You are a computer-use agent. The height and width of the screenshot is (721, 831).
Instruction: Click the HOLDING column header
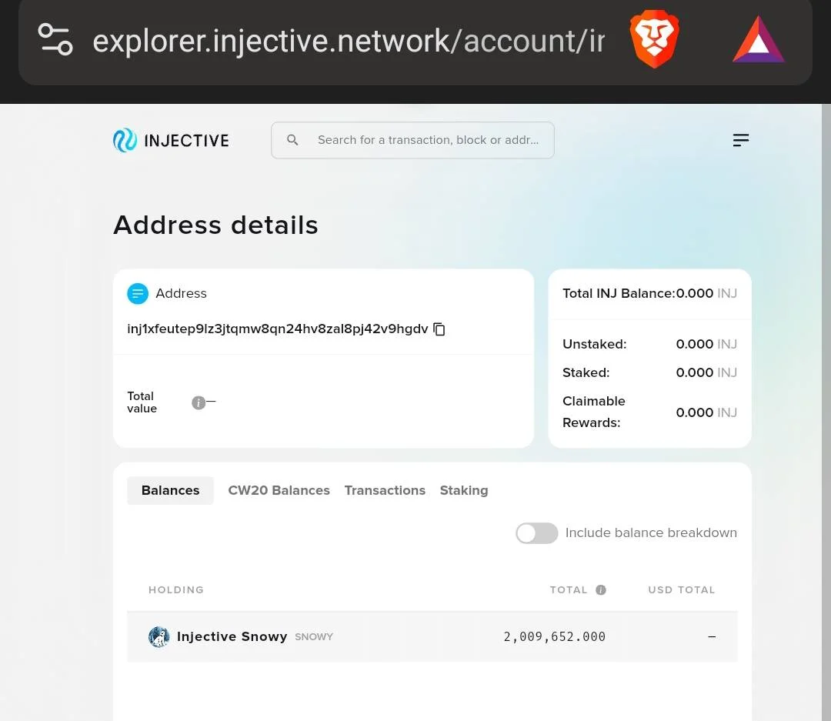point(176,590)
